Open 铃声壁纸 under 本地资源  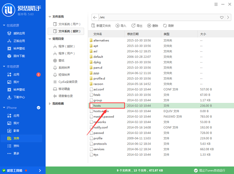[16, 90]
